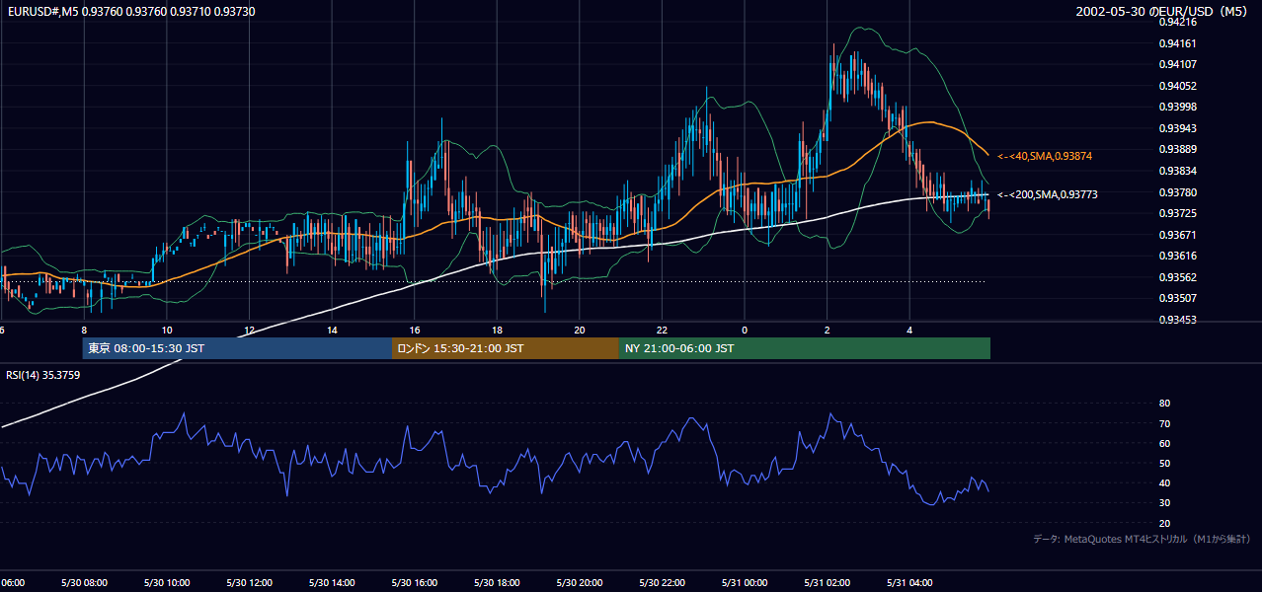Click the 5/30 10:00 time axis label
The image size is (1262, 592).
coord(167,583)
